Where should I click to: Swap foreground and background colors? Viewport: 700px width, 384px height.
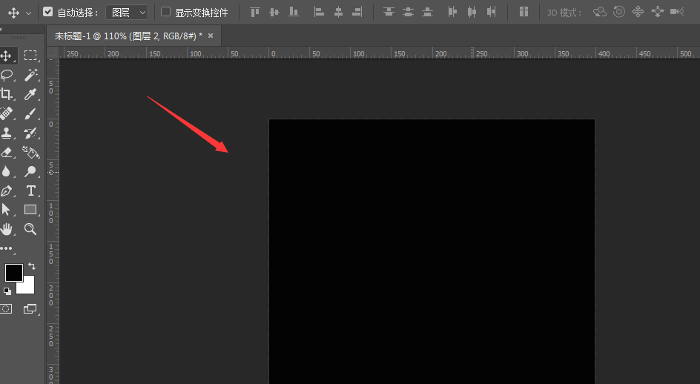[31, 266]
